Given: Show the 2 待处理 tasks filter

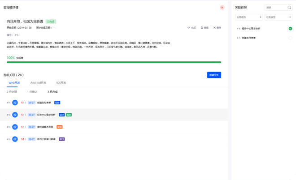Looking at the screenshot, I should click(x=13, y=92).
